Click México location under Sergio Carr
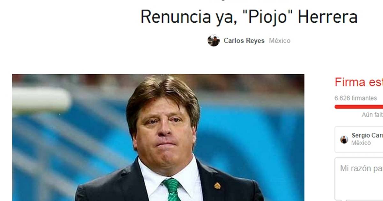The image size is (383, 201). 361,143
